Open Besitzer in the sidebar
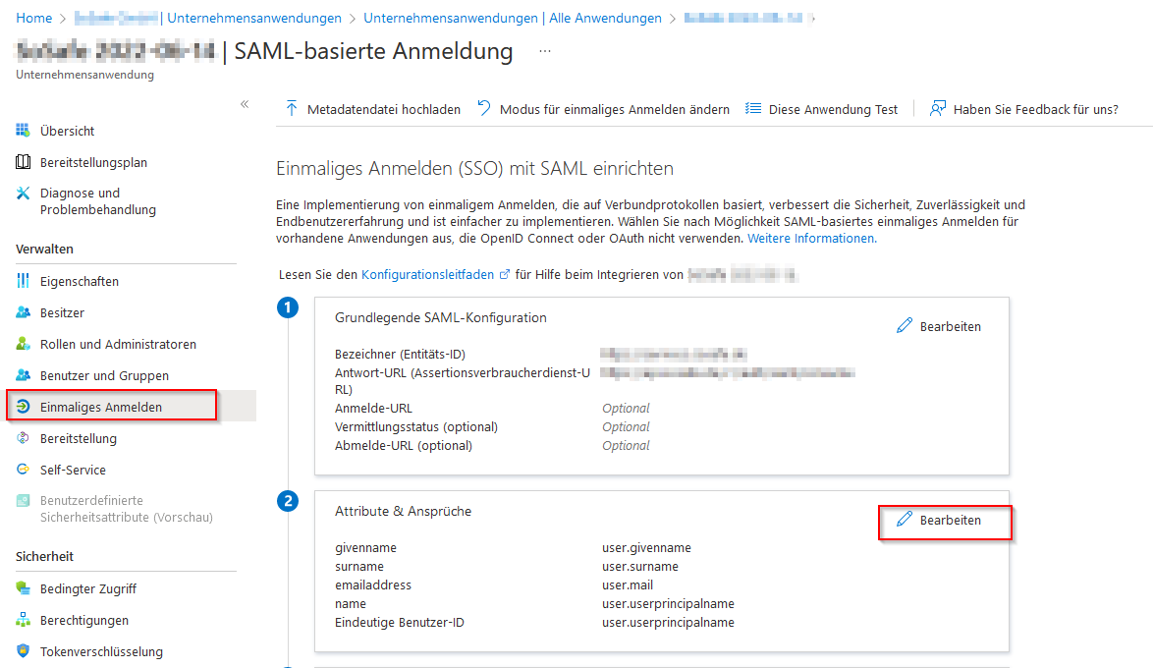The width and height of the screenshot is (1153, 668). [62, 312]
